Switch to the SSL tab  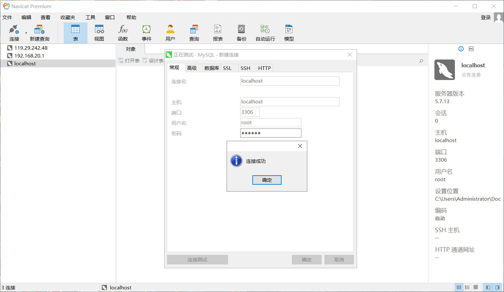point(227,68)
